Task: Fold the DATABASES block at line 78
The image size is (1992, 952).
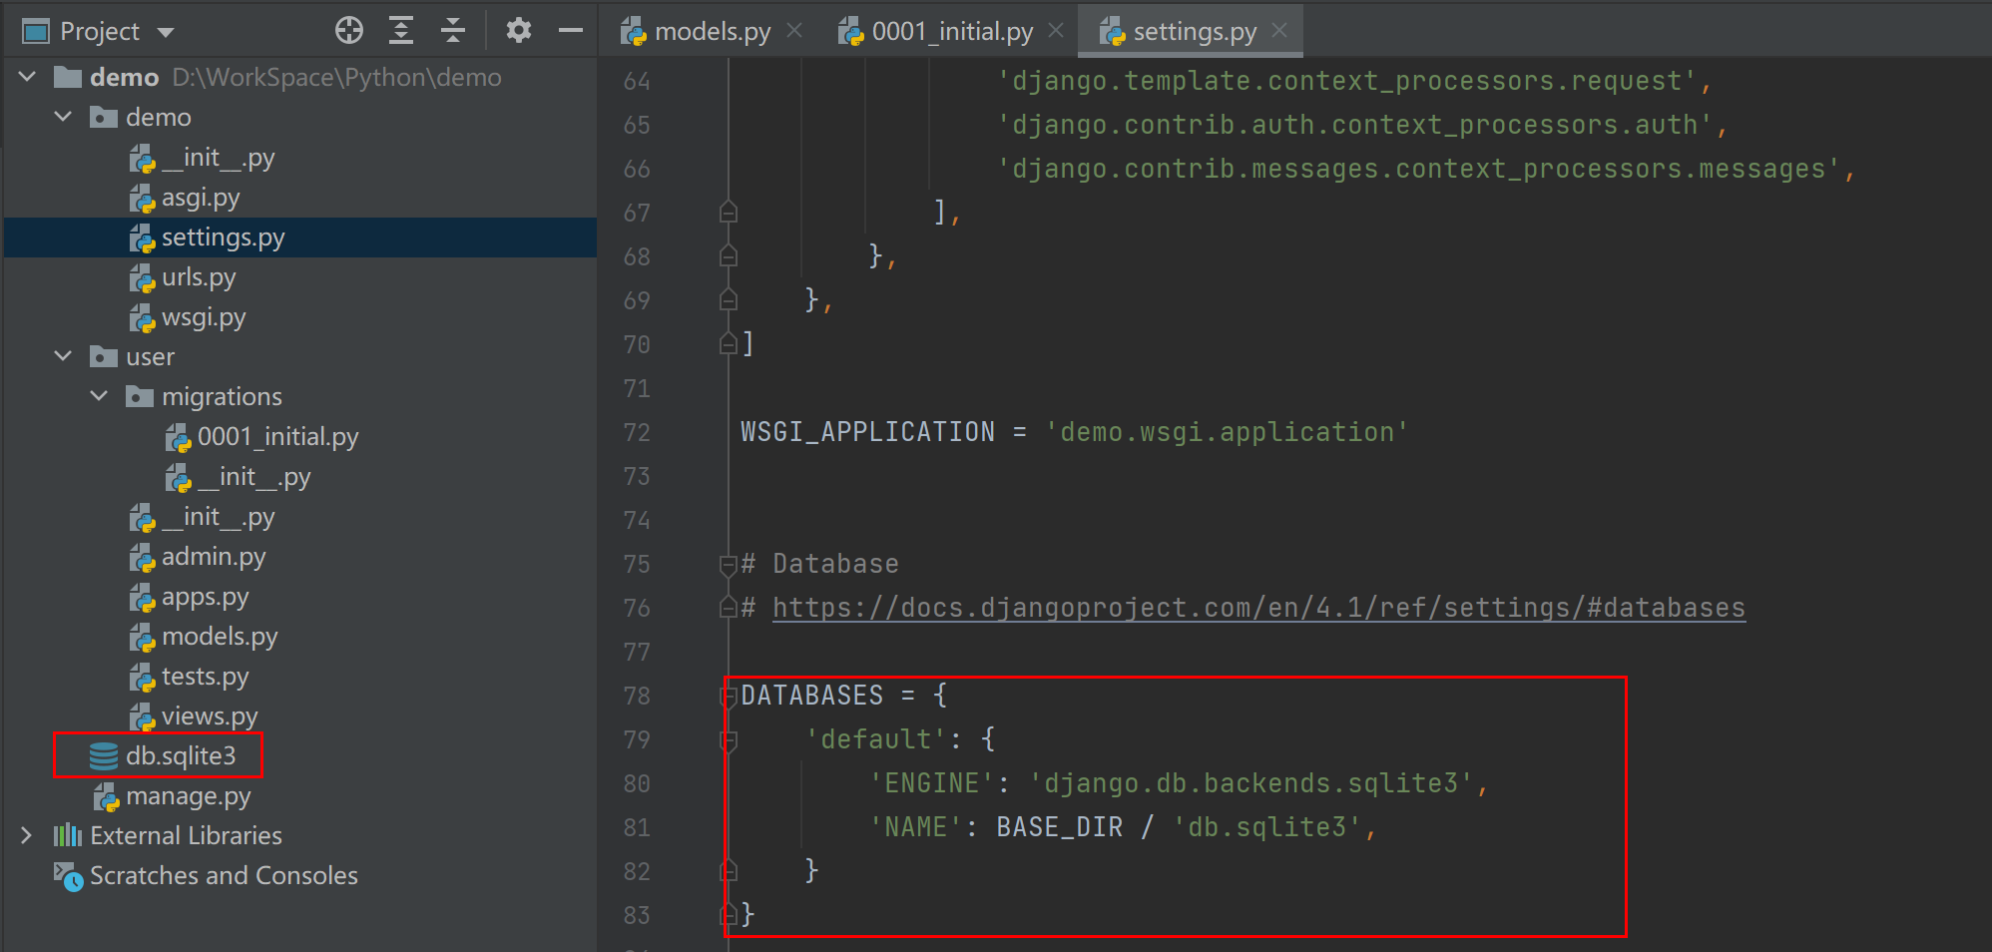Action: point(729,696)
